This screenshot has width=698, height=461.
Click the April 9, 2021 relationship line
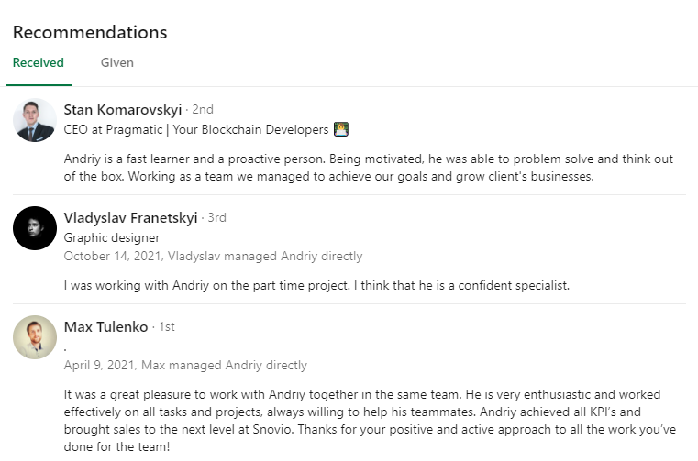coord(185,366)
